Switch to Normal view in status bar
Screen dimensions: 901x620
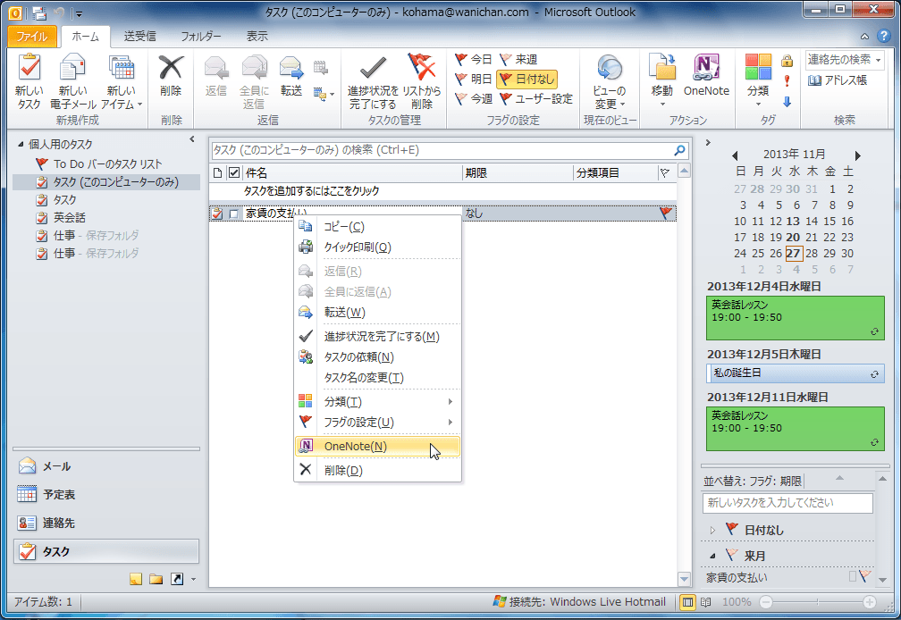[686, 602]
